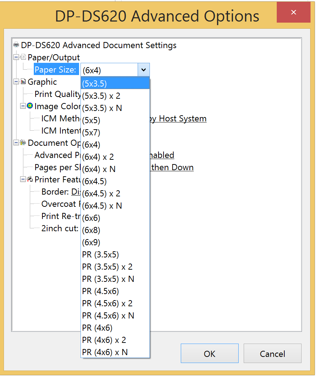Select the (6x8) paper size entry
Screen dimensions: 317x377
(x=115, y=230)
